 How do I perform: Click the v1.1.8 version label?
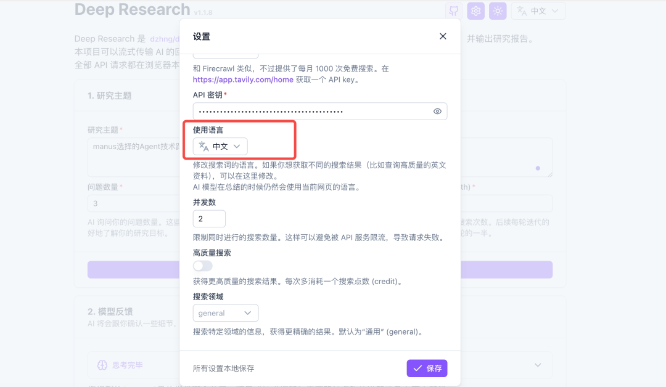(203, 13)
